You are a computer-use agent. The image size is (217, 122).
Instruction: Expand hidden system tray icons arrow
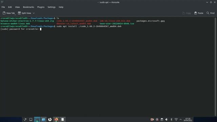tap(181, 119)
